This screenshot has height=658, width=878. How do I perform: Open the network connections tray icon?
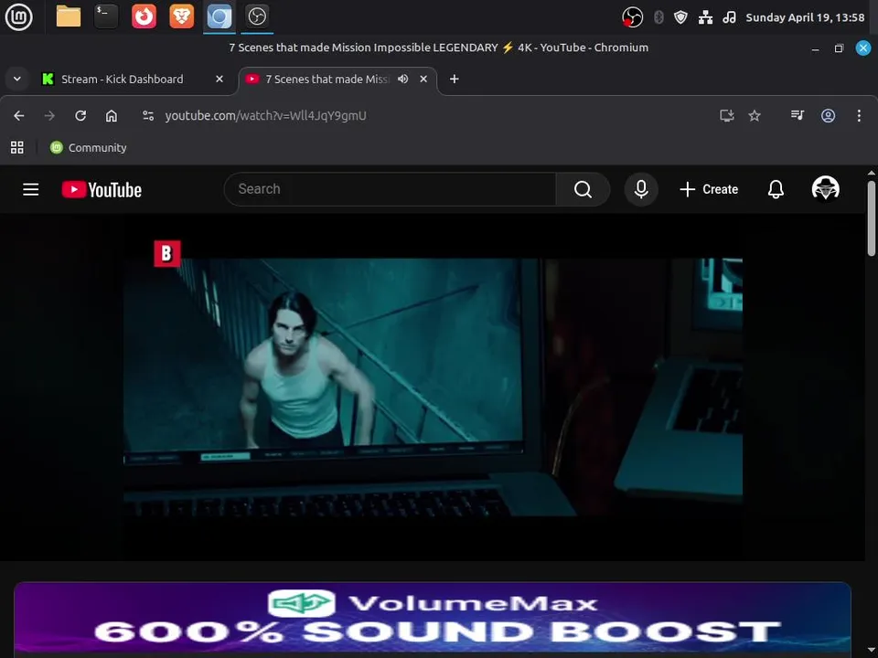point(705,17)
